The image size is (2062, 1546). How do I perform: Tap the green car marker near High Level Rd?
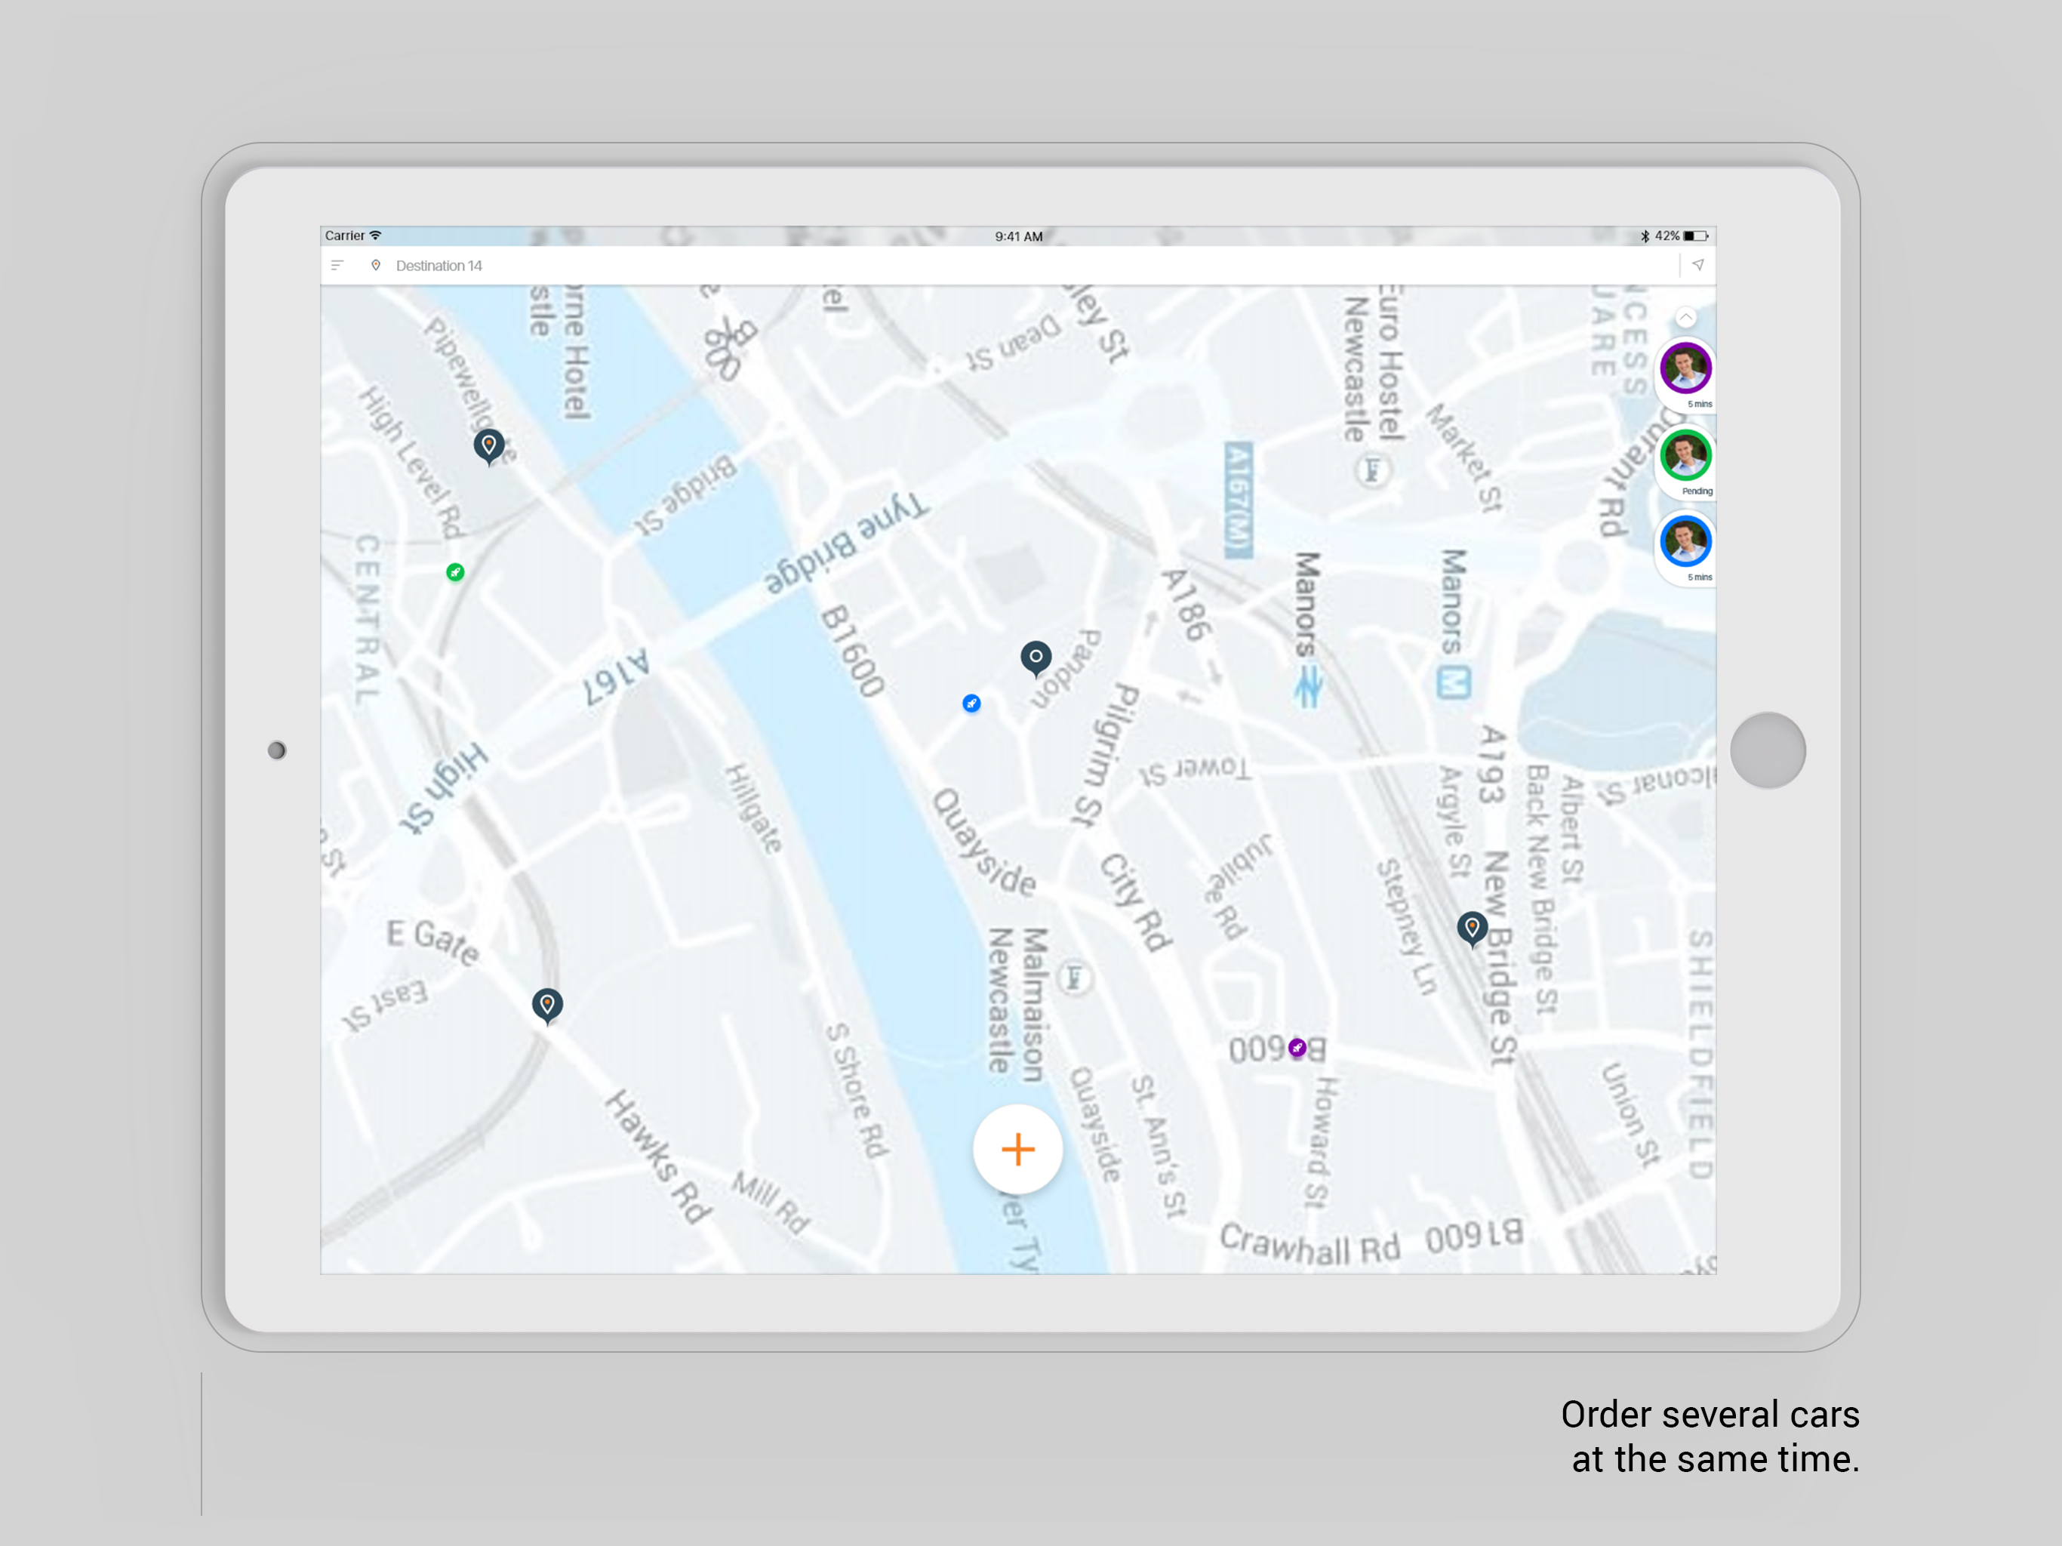tap(455, 571)
